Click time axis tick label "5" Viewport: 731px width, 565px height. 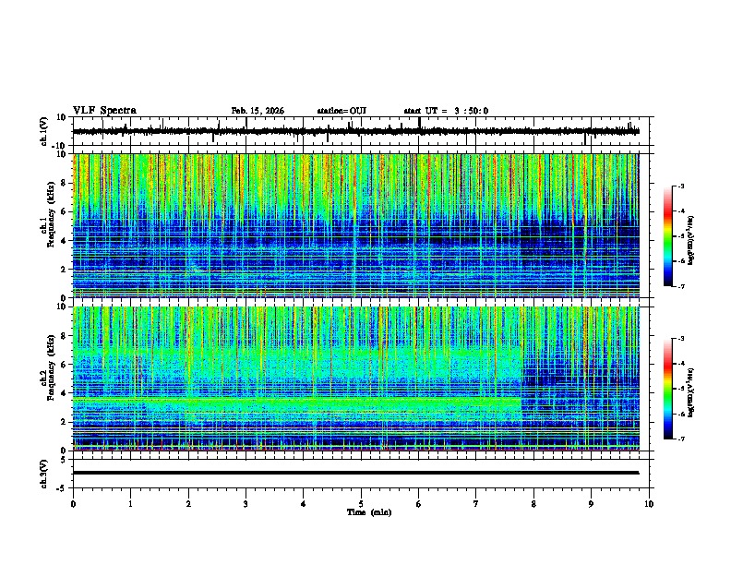tap(361, 503)
